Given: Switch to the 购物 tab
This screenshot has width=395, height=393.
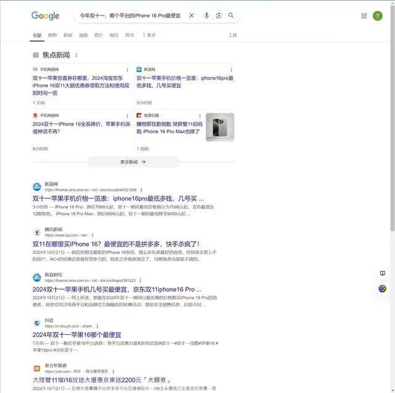Looking at the screenshot, I should 52,35.
